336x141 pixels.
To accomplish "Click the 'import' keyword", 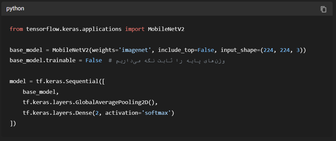I will tap(135, 29).
